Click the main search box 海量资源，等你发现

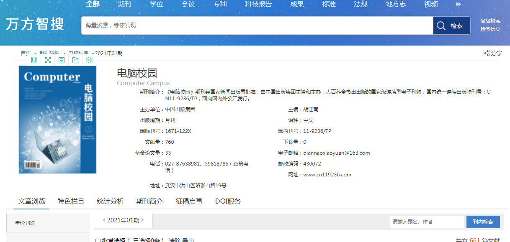point(257,25)
